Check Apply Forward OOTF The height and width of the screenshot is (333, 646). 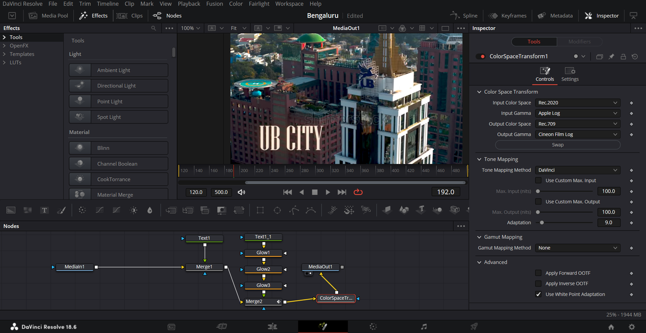point(539,273)
